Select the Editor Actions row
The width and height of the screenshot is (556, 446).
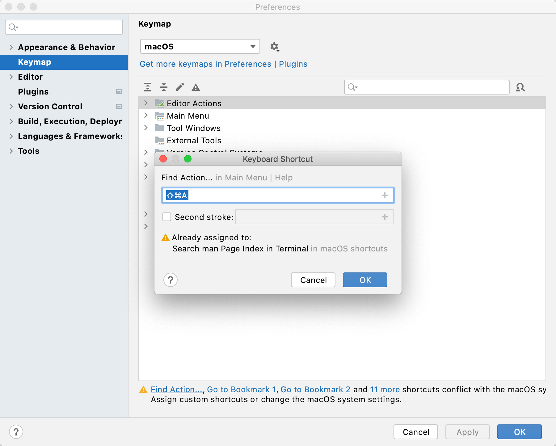click(x=342, y=103)
